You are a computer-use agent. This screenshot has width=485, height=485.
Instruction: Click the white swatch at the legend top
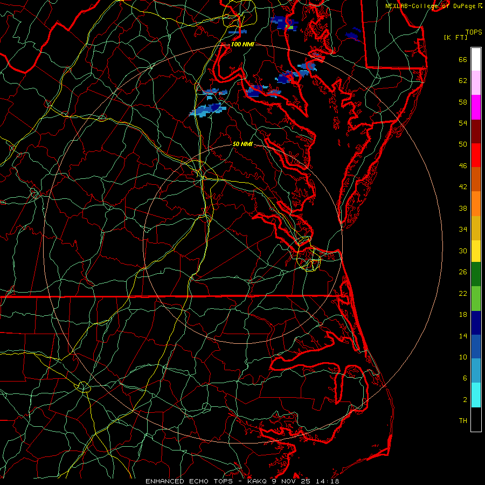476,59
